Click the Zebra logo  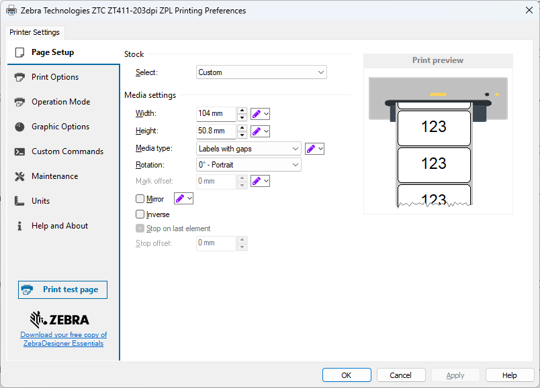[60, 320]
